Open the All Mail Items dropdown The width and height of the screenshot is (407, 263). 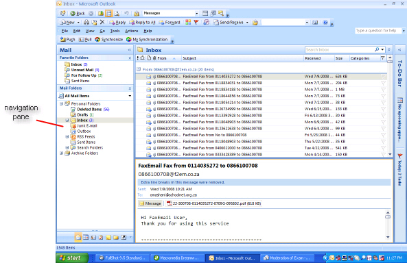130,96
